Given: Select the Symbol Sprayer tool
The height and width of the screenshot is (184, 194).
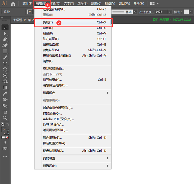Looking at the screenshot, I should (5, 100).
